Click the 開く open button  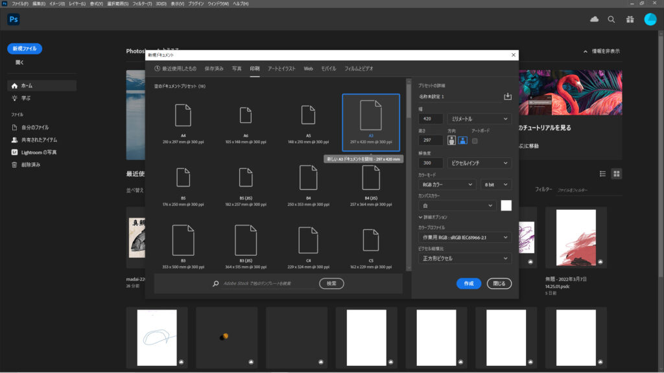tap(19, 62)
